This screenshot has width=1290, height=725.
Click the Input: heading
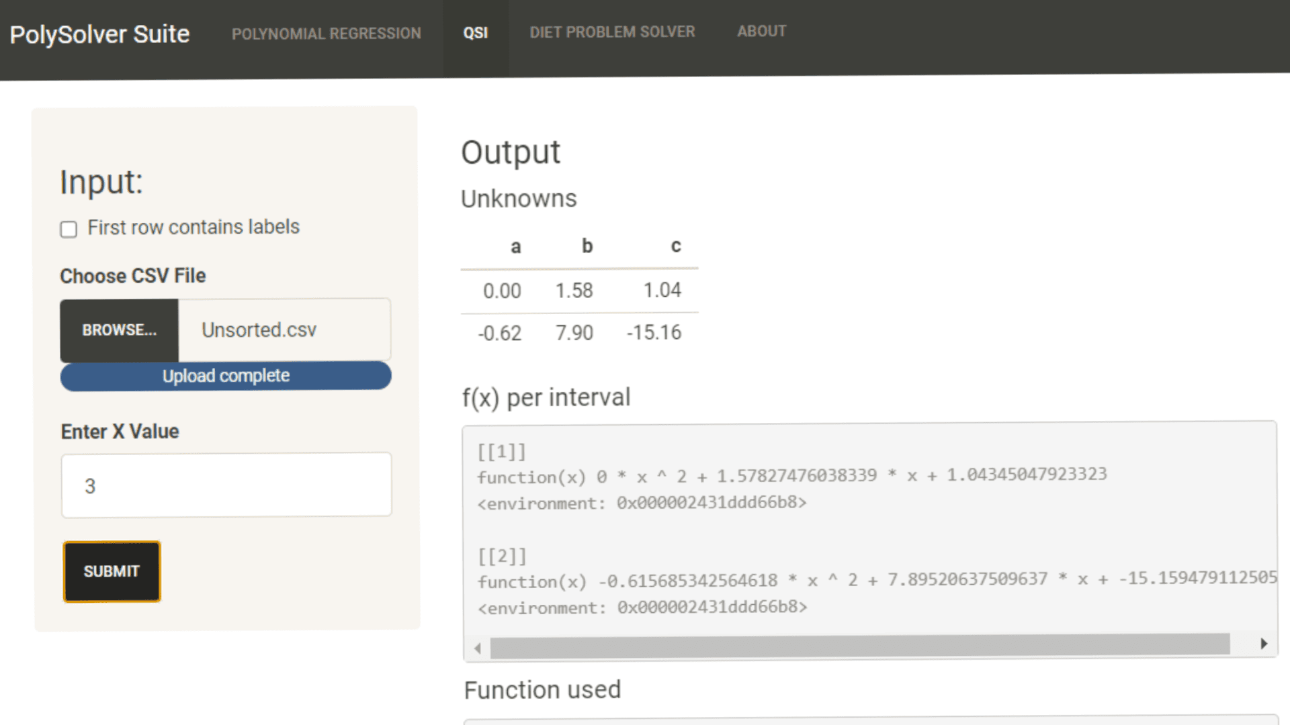pyautogui.click(x=101, y=182)
